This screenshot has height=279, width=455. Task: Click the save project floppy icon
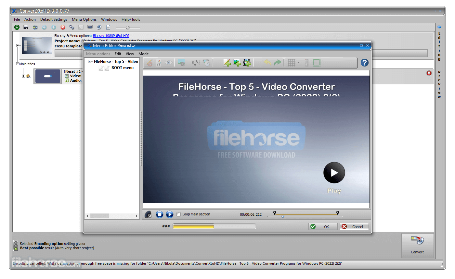click(x=26, y=28)
